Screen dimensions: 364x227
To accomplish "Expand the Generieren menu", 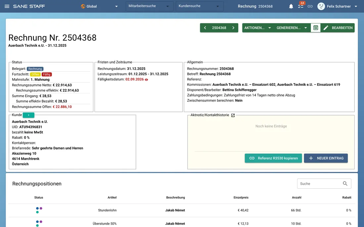I will [x=292, y=28].
